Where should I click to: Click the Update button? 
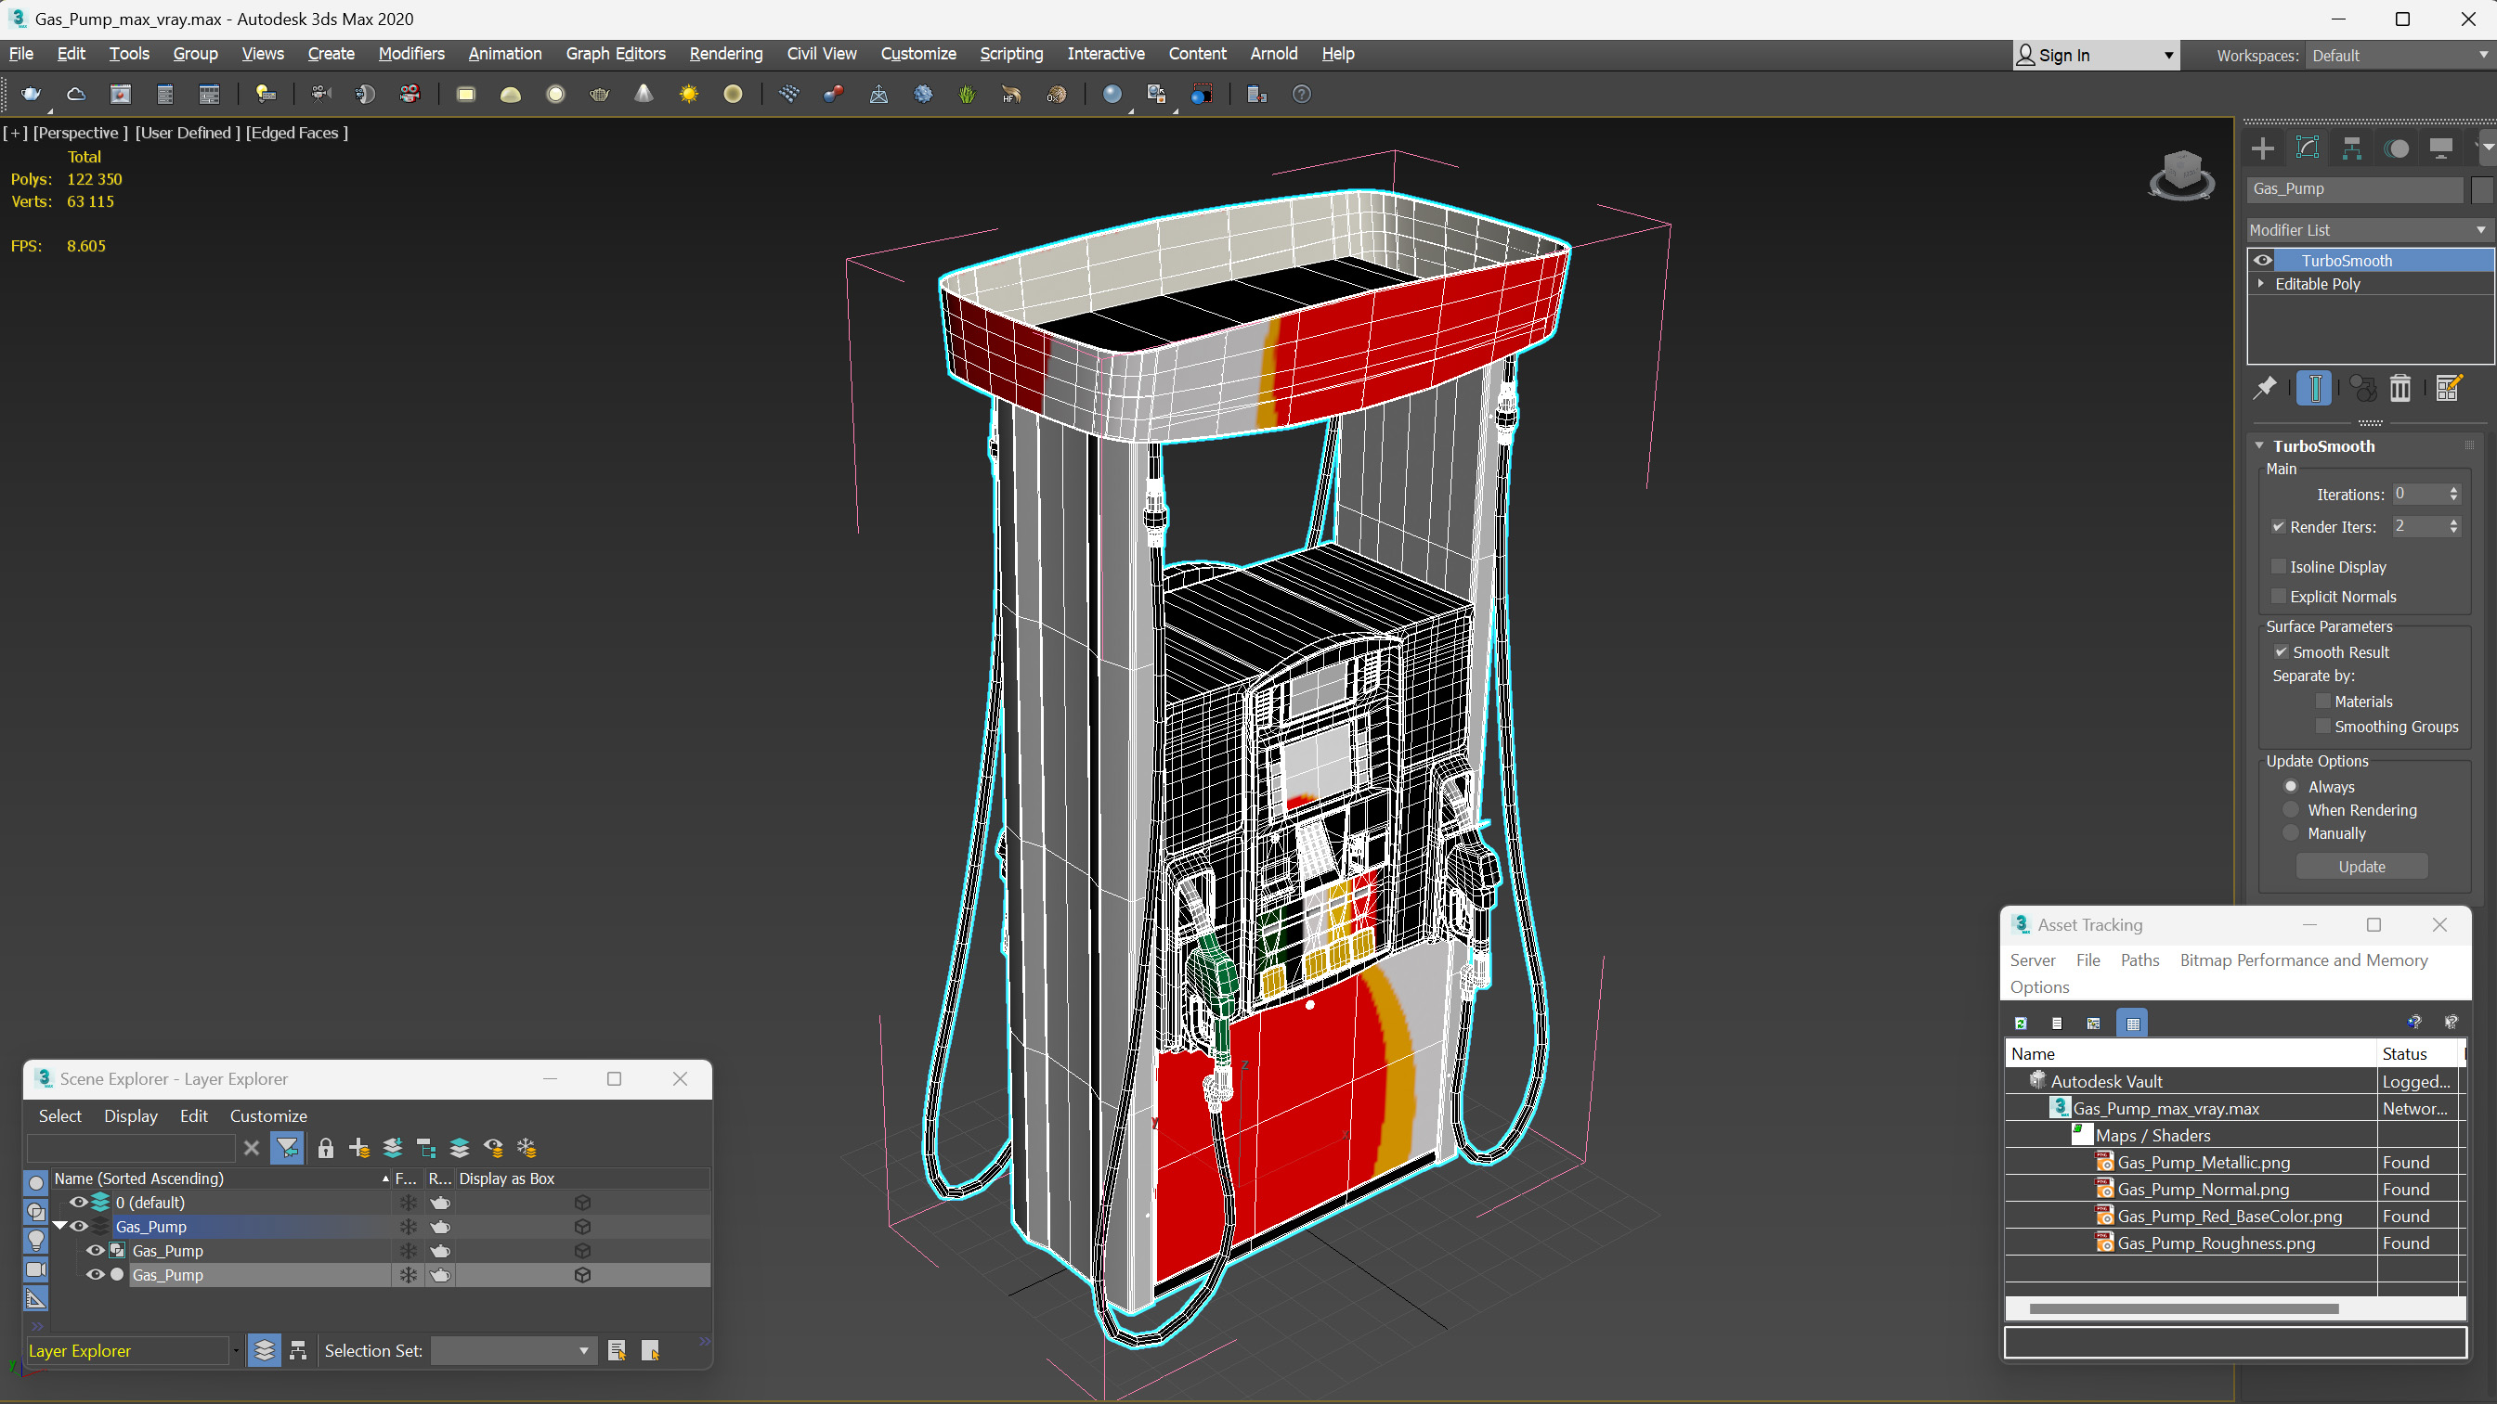pos(2361,868)
